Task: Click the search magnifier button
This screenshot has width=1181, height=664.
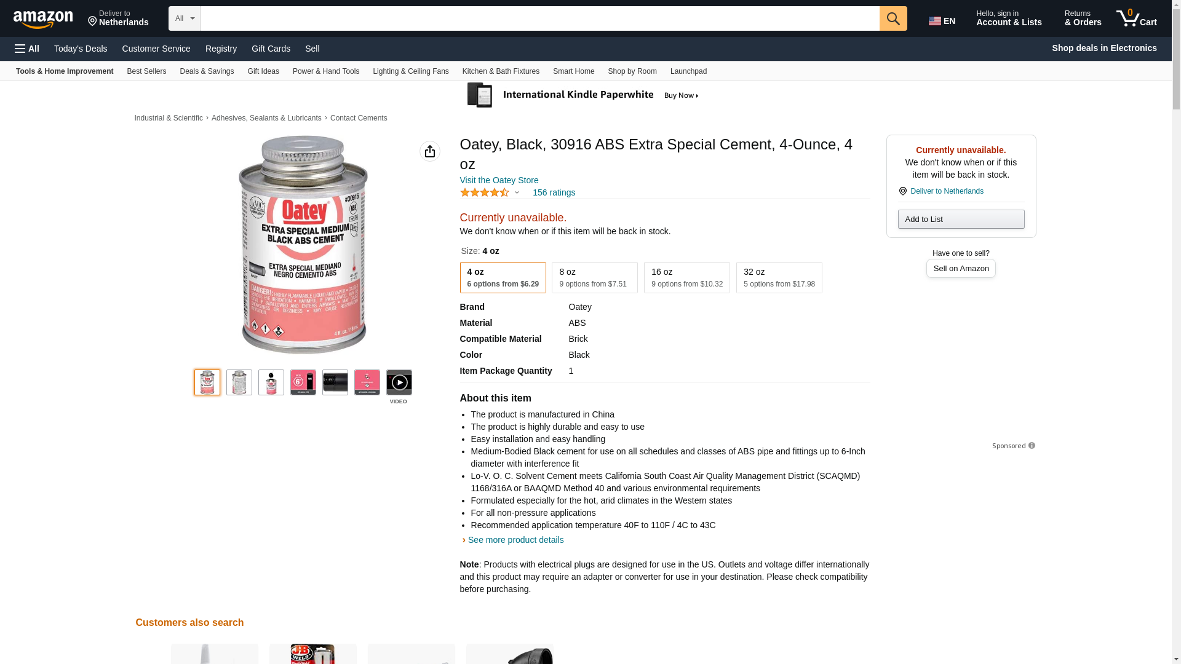Action: tap(893, 18)
